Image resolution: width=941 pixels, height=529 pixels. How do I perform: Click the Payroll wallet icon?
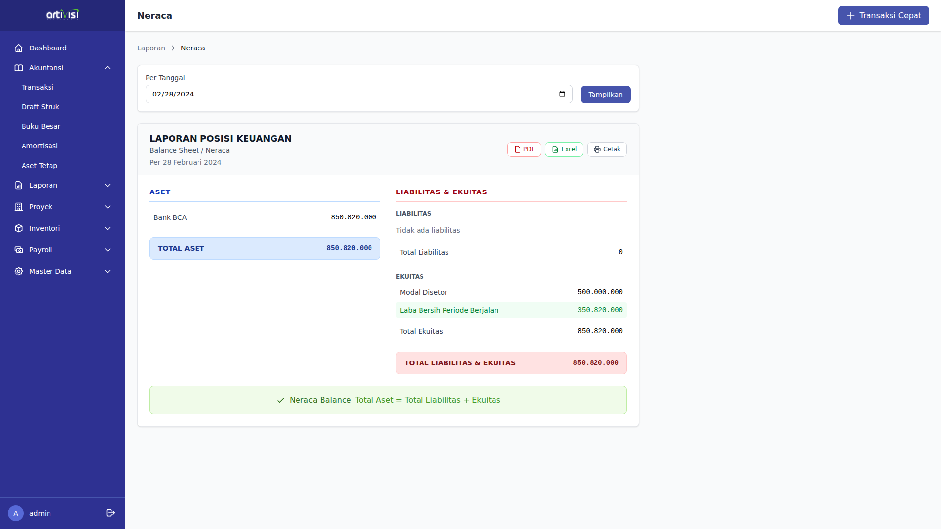click(x=19, y=250)
